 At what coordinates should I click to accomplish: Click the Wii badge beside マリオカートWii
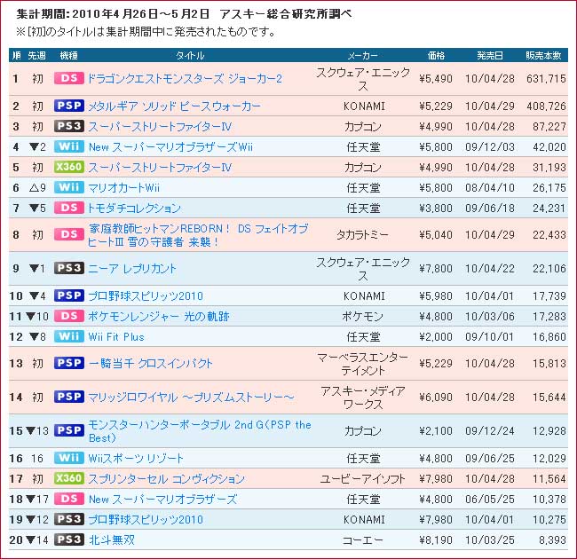click(x=69, y=187)
